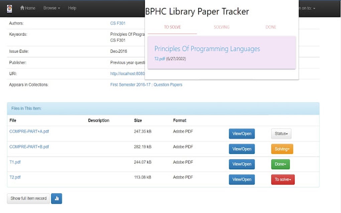This screenshot has width=341, height=213.
Task: Expand the Done dropdown for T1.pdf
Action: click(280, 164)
